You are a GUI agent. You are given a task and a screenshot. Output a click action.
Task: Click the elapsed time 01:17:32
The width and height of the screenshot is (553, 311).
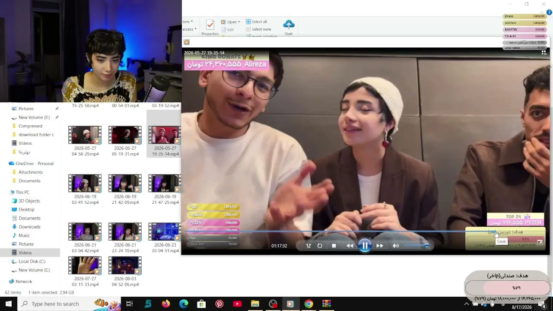pyautogui.click(x=279, y=246)
